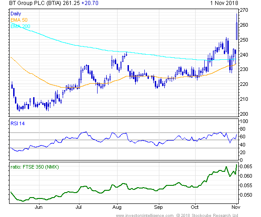Click the 220 price axis label
This screenshot has height=217, width=261.
[x=244, y=84]
